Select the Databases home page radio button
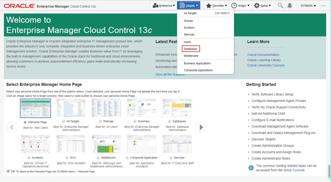 (169, 121)
